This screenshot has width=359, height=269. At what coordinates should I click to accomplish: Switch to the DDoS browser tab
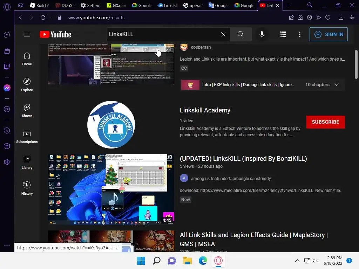[x=65, y=5]
